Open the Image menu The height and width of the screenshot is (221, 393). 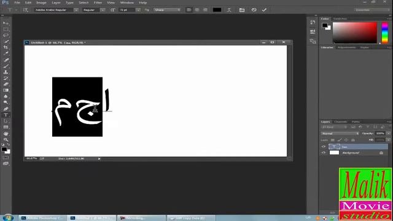coord(41,2)
